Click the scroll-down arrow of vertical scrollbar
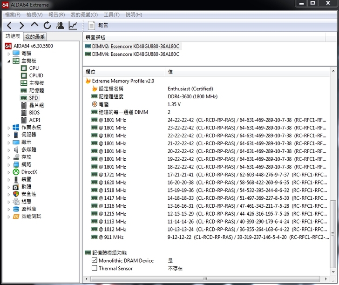The width and height of the screenshot is (339, 285). [x=333, y=272]
